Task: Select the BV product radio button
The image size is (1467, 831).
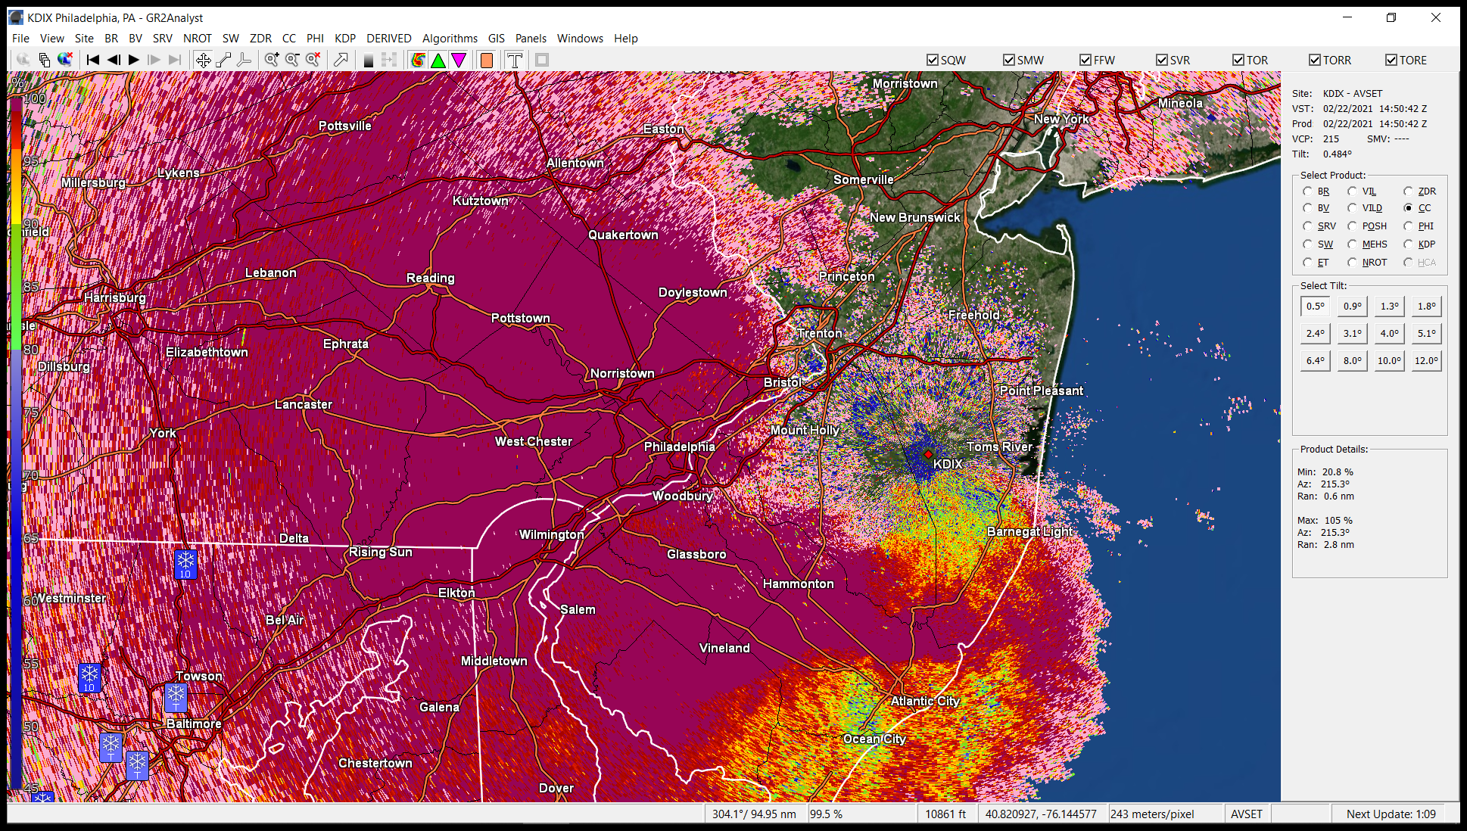Action: coord(1307,208)
